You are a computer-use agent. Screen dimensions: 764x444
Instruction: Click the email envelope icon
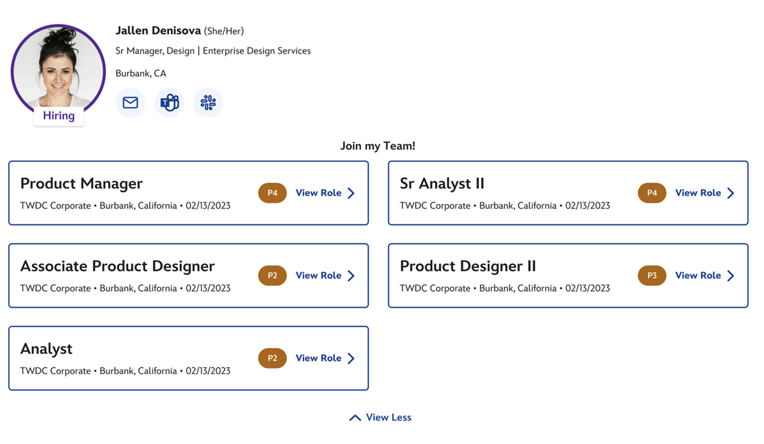click(x=131, y=103)
